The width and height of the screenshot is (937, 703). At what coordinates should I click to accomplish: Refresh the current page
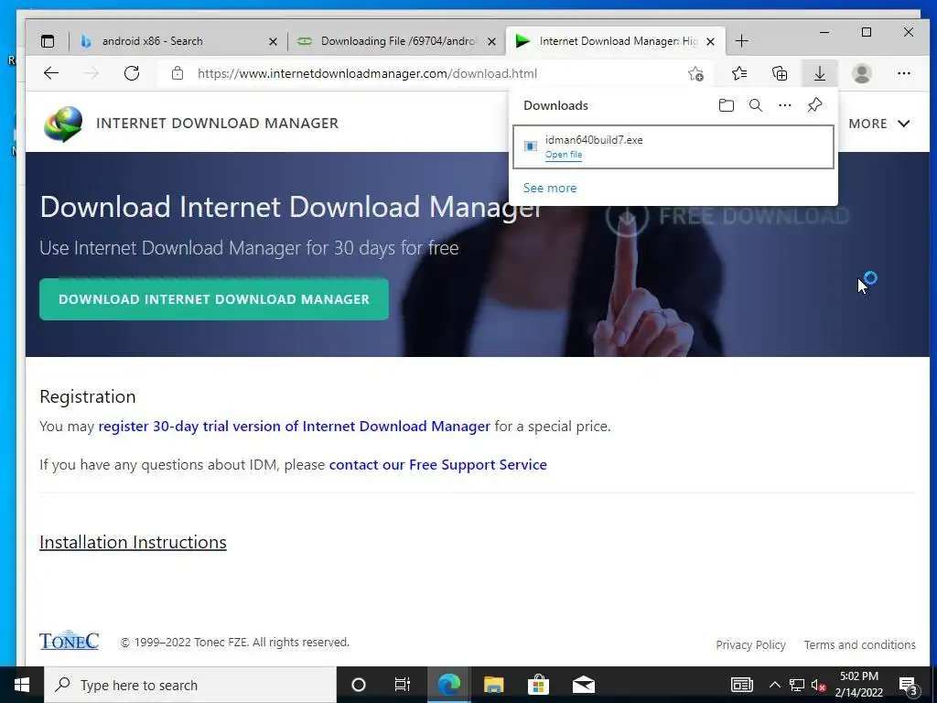132,73
